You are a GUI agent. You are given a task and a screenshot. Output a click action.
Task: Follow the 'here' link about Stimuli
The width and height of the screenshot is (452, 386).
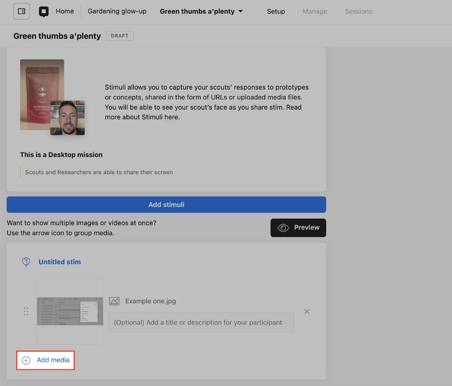pos(171,117)
